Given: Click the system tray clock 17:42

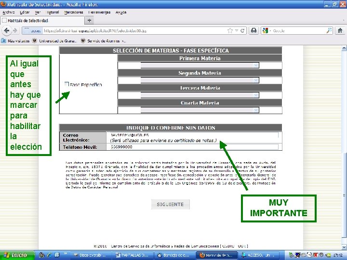Looking at the screenshot, I should tap(338, 255).
